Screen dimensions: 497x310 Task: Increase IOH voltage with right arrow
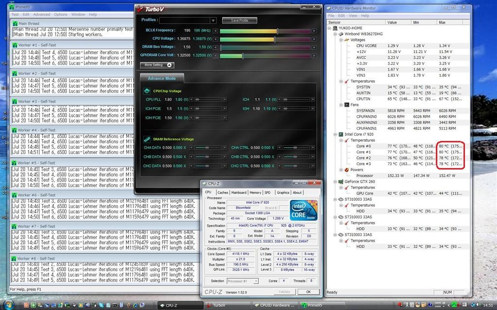coord(313,108)
